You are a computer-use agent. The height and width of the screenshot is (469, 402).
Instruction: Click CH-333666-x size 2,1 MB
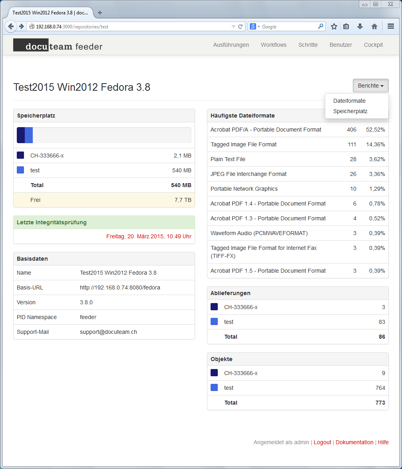182,156
